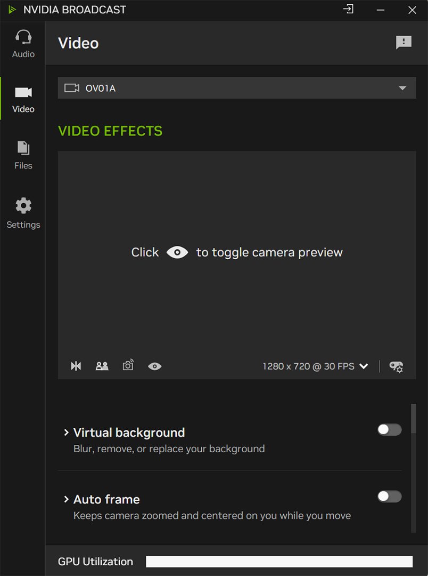Open the camera settings gear icon
Screen dimensions: 428x576
click(396, 366)
